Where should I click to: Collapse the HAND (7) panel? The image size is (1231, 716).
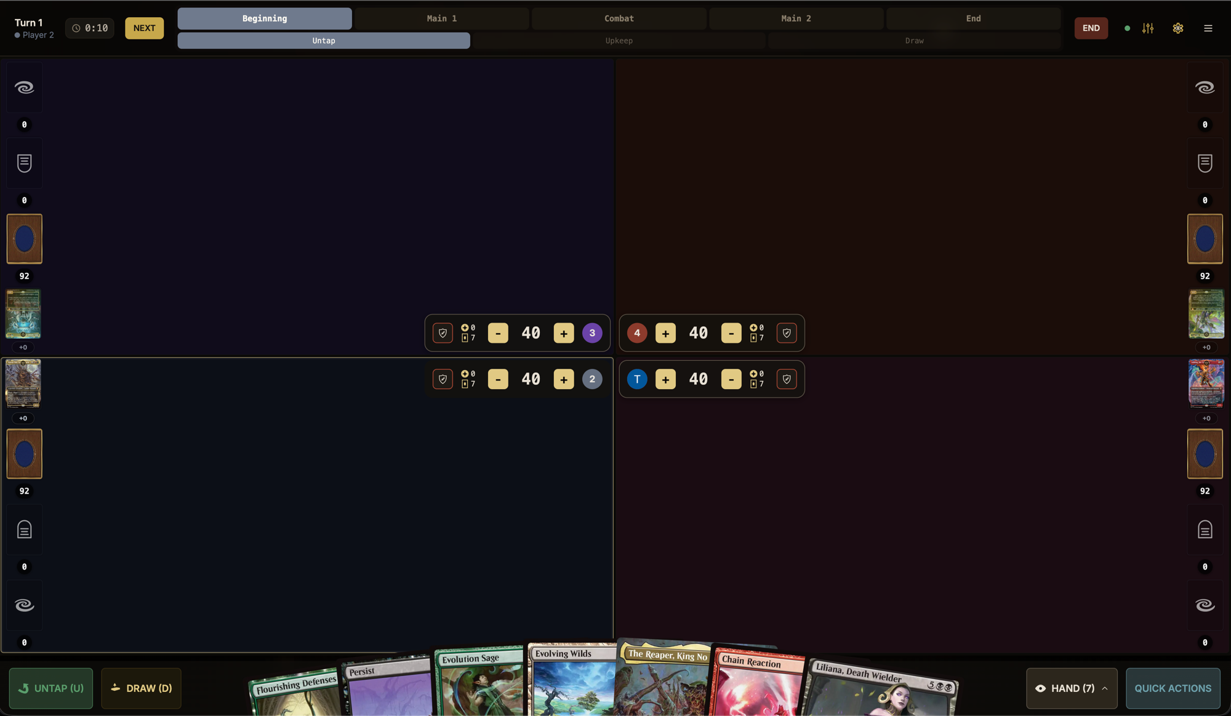(x=1071, y=688)
